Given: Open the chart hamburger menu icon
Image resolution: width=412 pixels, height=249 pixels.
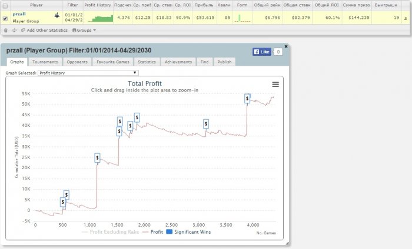Looking at the screenshot, I should point(275,84).
